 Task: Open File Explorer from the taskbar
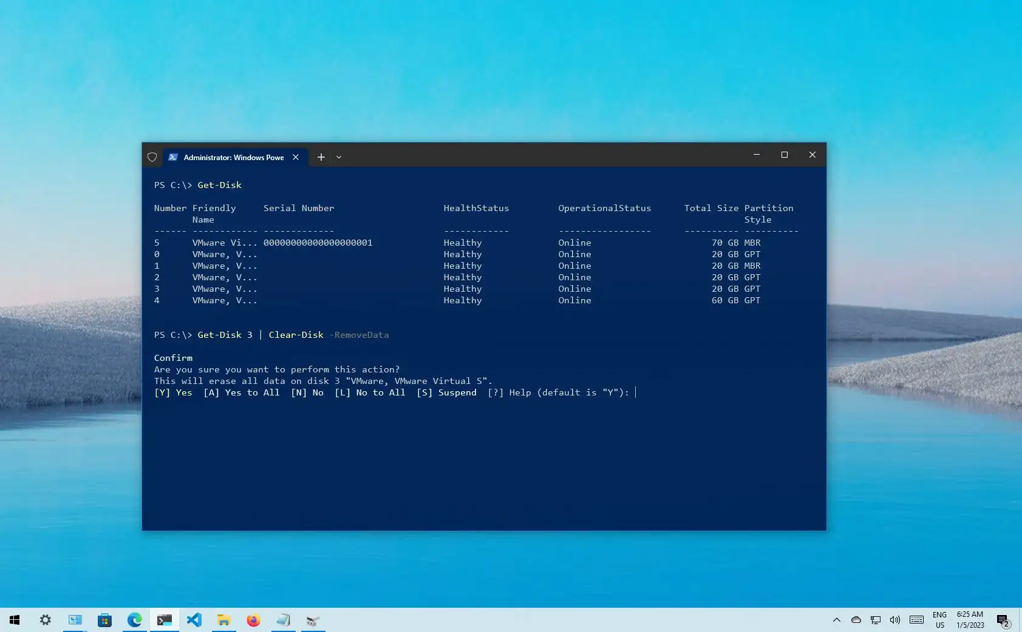click(224, 620)
